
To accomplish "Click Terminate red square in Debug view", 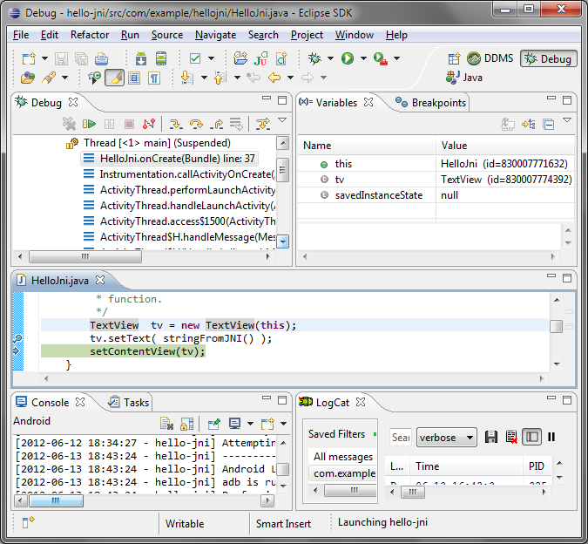I will 129,124.
